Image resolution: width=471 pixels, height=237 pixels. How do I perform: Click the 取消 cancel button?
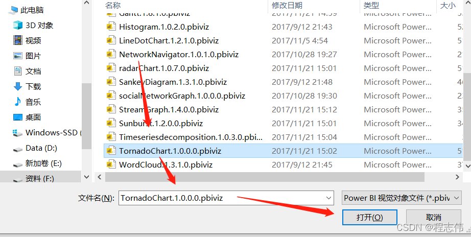click(433, 217)
